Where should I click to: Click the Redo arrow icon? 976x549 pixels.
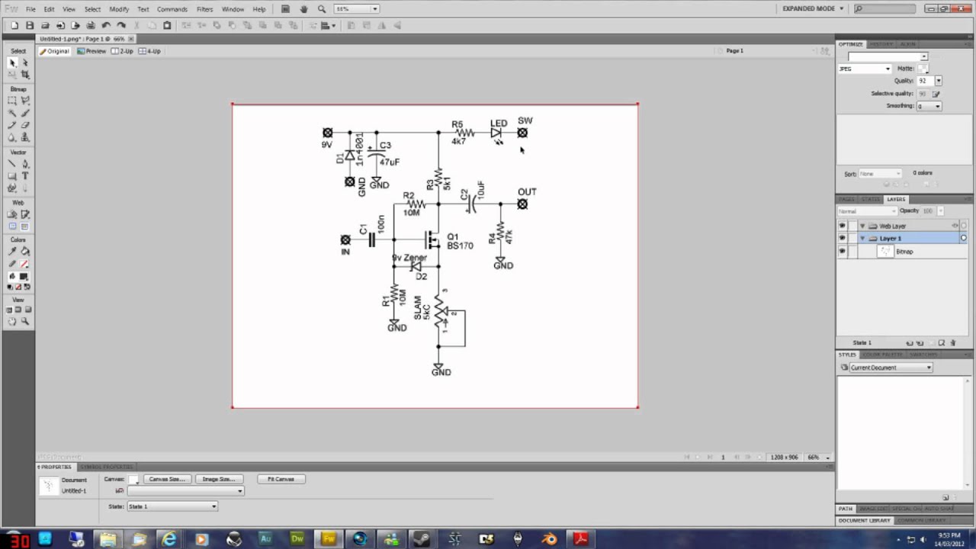(121, 25)
